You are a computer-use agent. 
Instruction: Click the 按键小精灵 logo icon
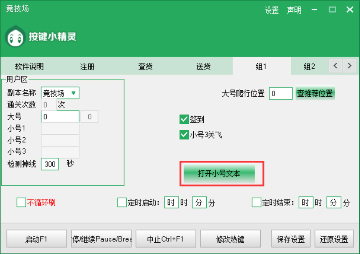pos(15,37)
